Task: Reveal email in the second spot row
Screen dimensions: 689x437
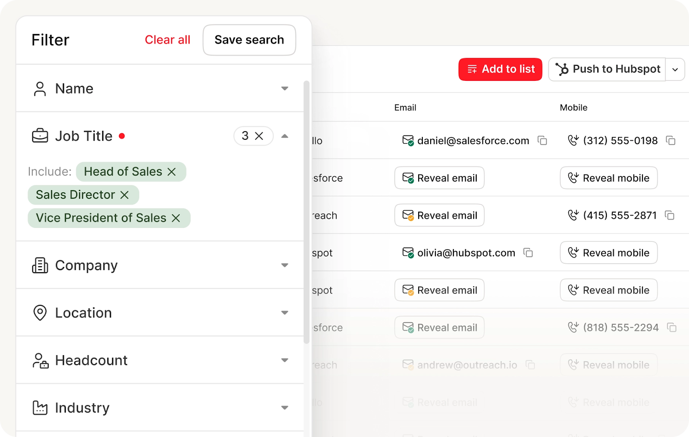Action: coord(439,290)
